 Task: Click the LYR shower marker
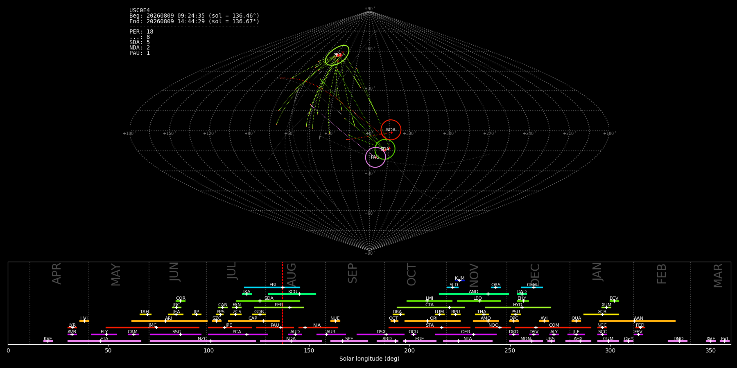point(73,328)
